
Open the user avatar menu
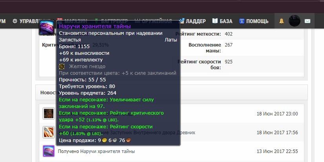click(x=295, y=21)
